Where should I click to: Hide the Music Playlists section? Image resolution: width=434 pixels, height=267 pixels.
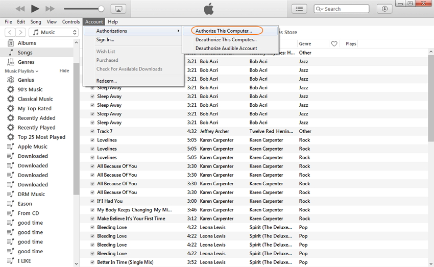coord(64,71)
